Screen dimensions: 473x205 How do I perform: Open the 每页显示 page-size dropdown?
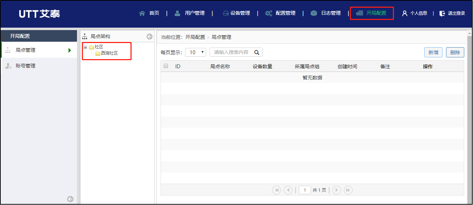tap(196, 52)
